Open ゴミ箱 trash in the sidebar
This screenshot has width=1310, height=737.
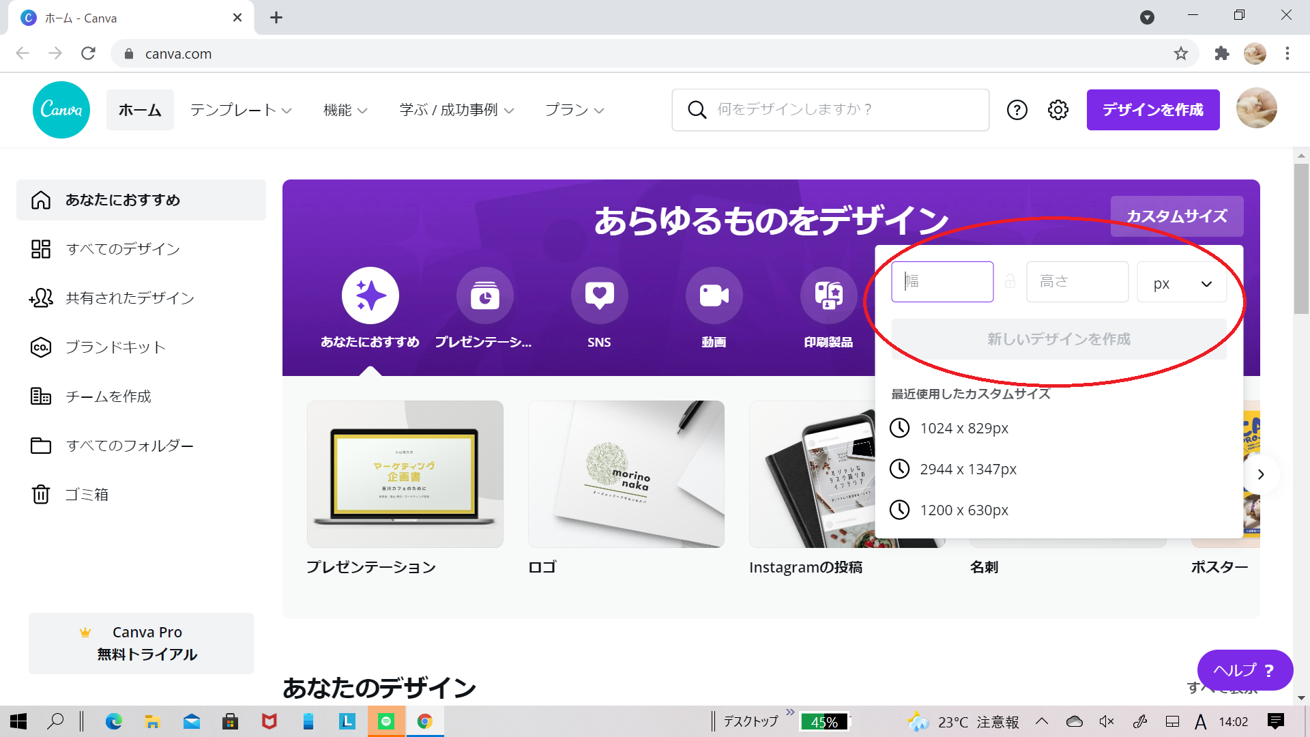point(141,495)
